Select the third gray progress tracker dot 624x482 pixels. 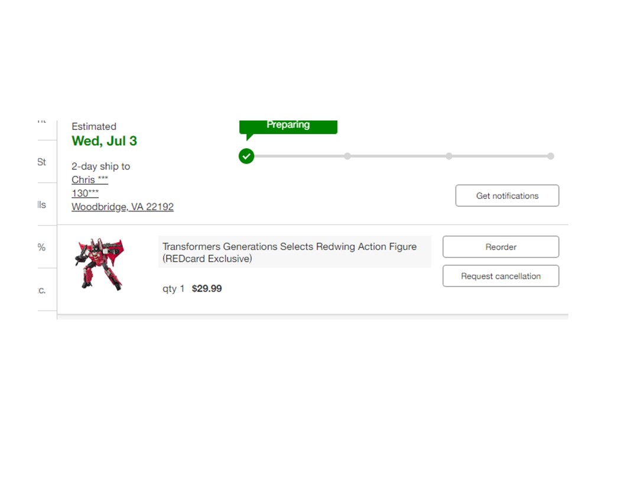pos(449,156)
